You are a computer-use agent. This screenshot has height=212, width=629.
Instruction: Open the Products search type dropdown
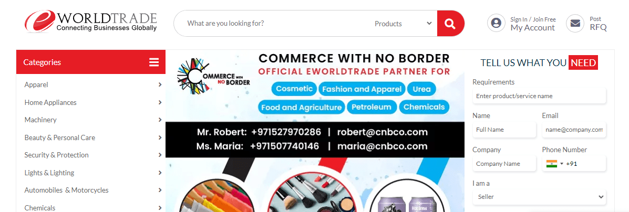pos(403,24)
